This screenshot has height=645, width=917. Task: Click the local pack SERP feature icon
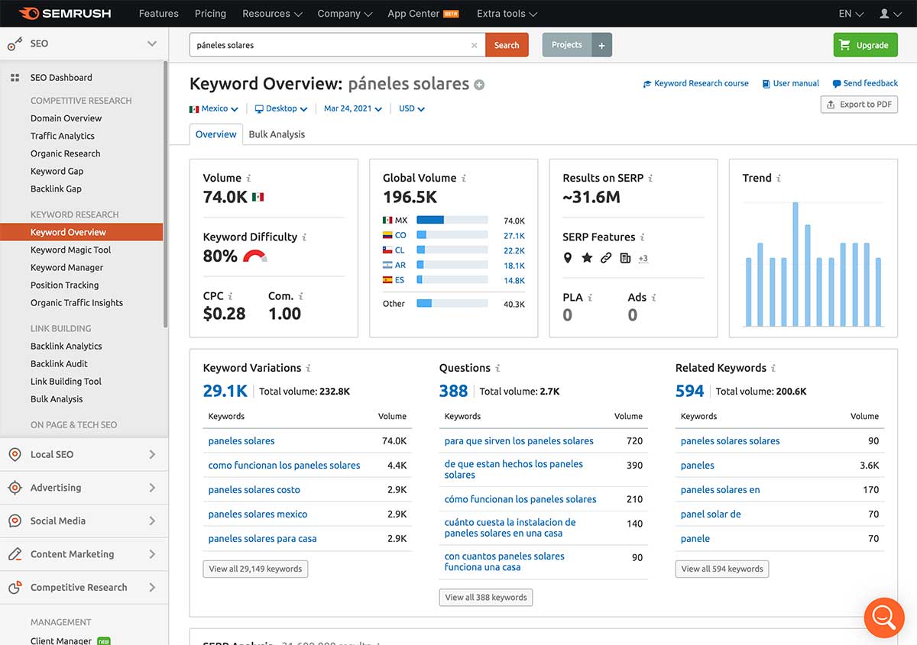click(567, 258)
